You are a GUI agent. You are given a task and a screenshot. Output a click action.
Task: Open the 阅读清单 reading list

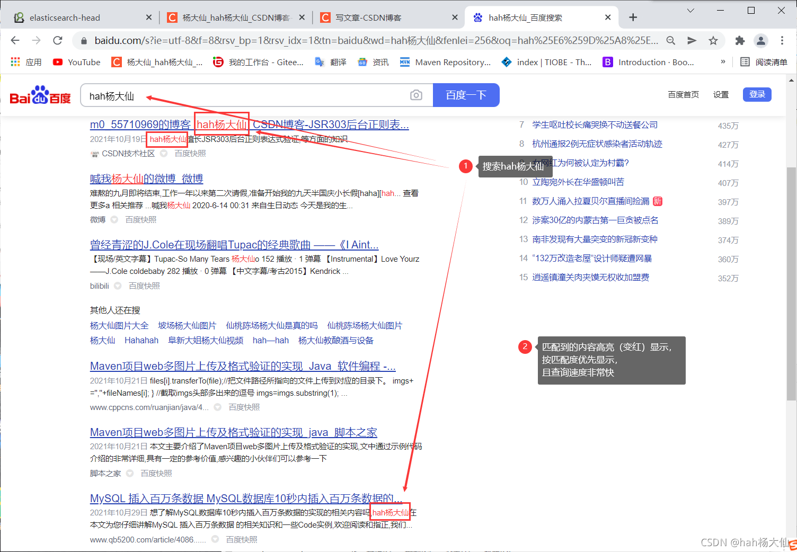click(764, 62)
